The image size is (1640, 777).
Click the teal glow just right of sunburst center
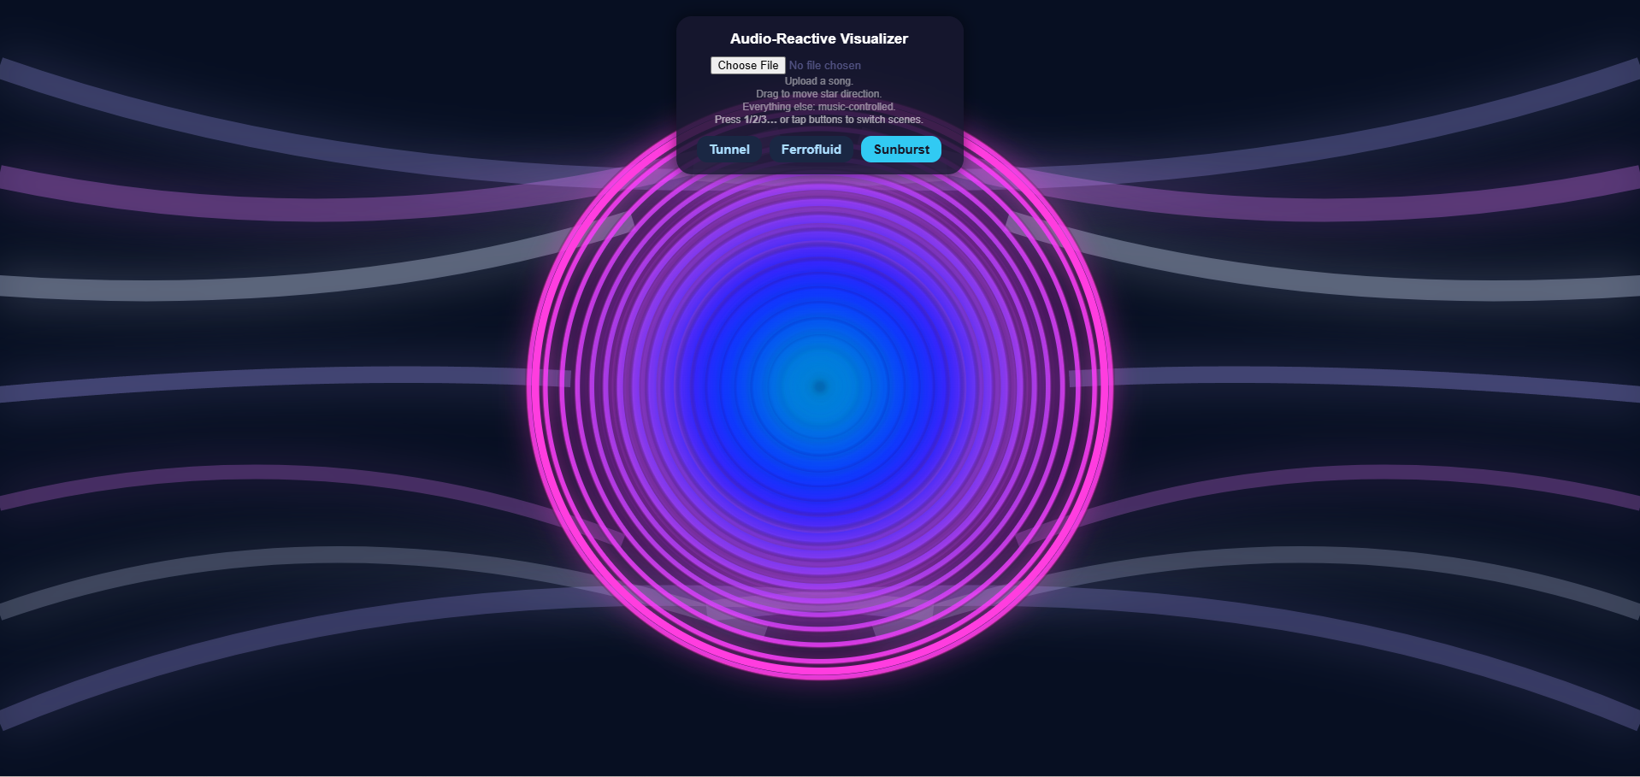point(847,386)
